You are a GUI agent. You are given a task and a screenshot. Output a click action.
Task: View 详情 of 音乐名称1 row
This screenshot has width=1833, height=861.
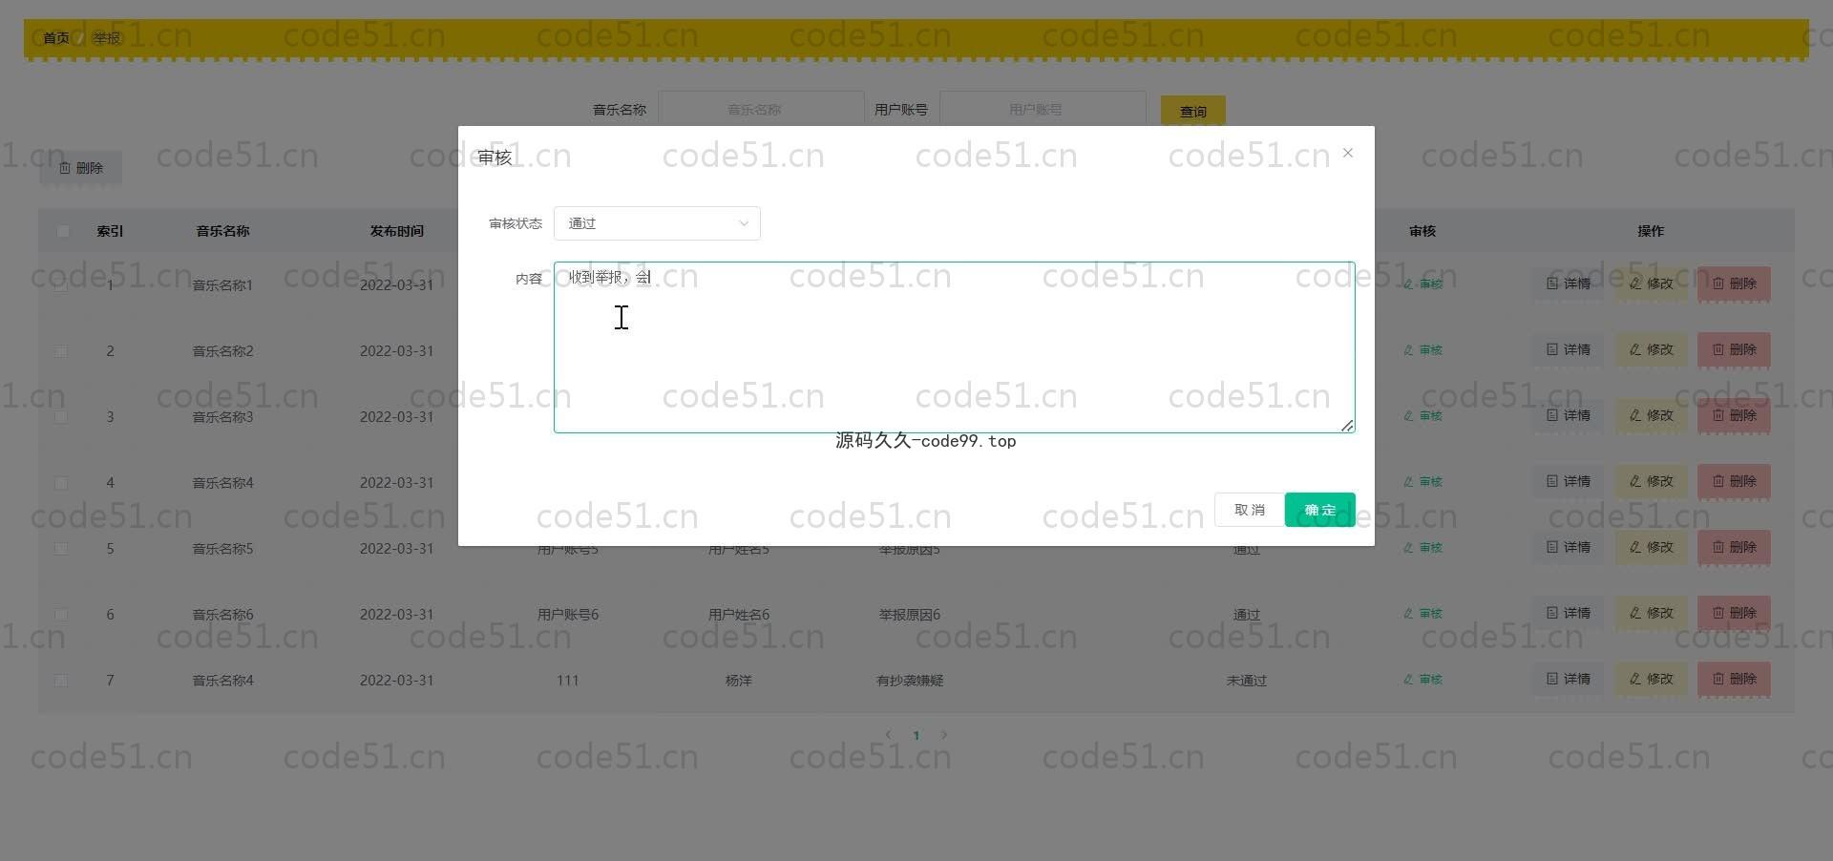click(x=1569, y=283)
